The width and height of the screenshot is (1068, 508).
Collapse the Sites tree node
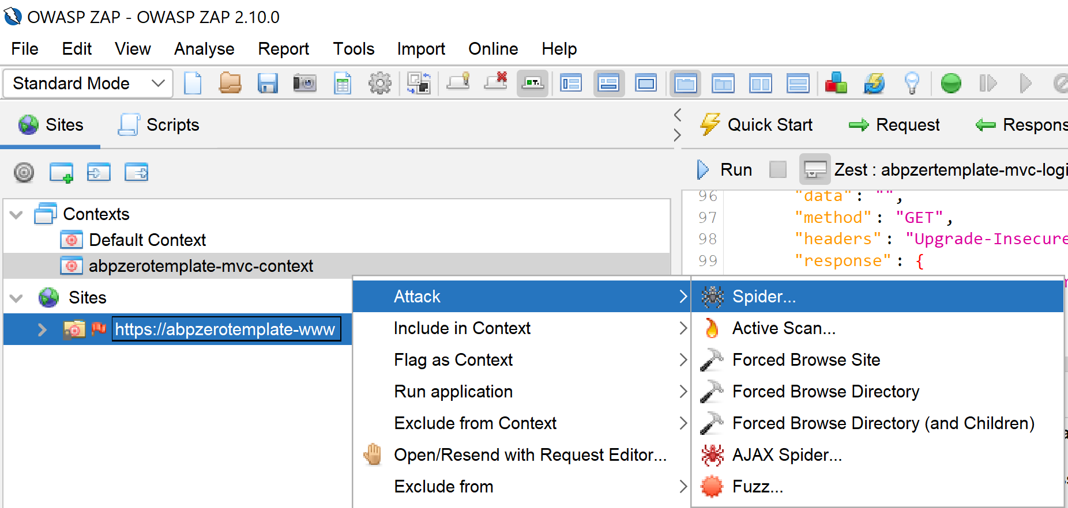[x=16, y=298]
